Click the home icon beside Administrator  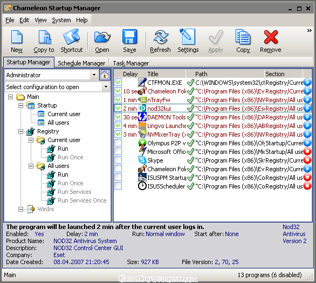(105, 75)
